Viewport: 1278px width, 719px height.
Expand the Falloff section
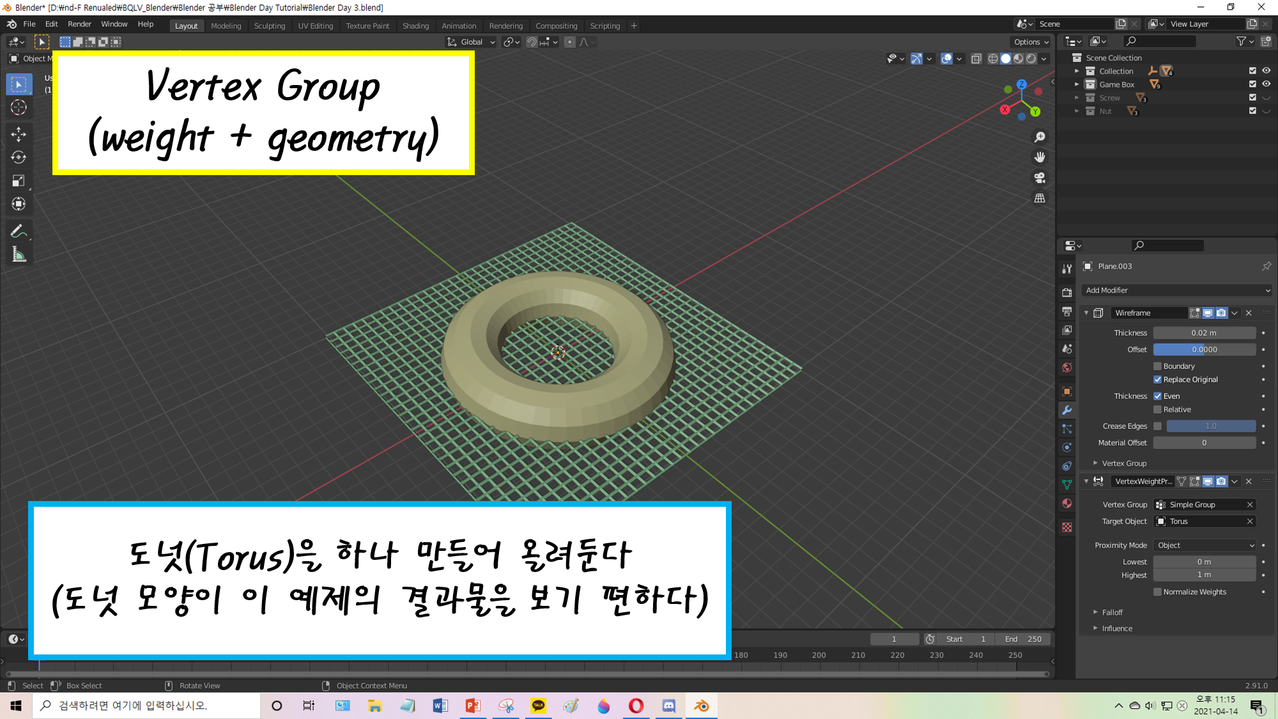pos(1112,612)
